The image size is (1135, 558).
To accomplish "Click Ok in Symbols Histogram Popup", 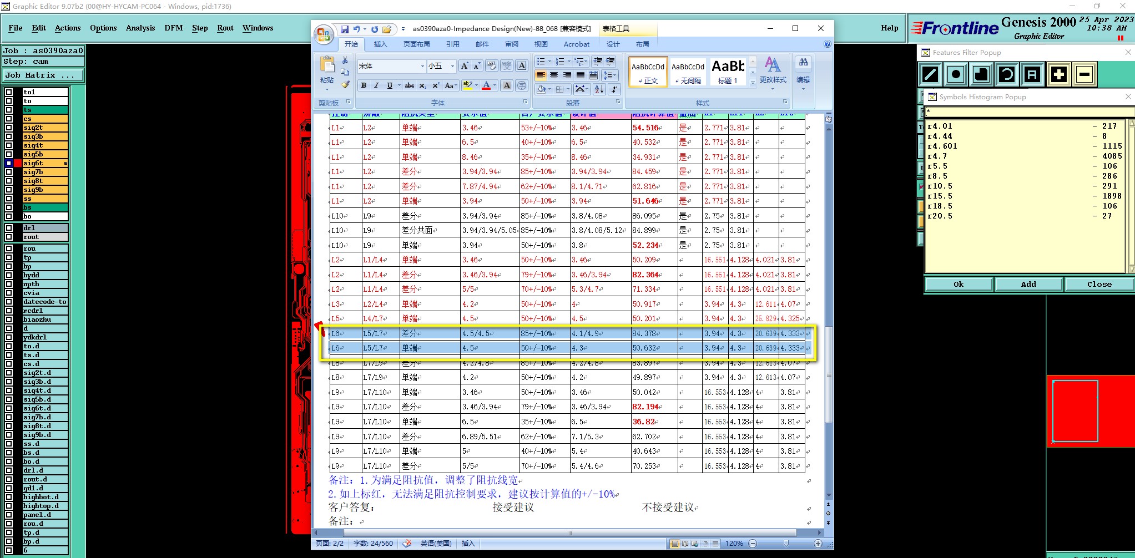I will (x=959, y=284).
